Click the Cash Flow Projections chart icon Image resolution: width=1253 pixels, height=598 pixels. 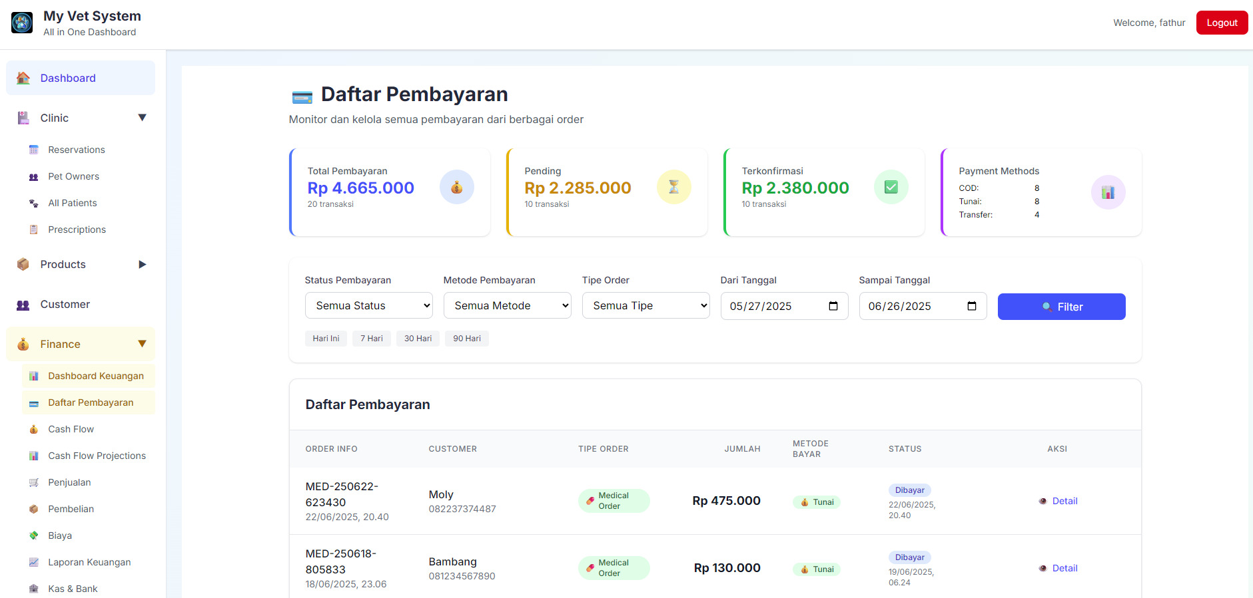point(34,456)
